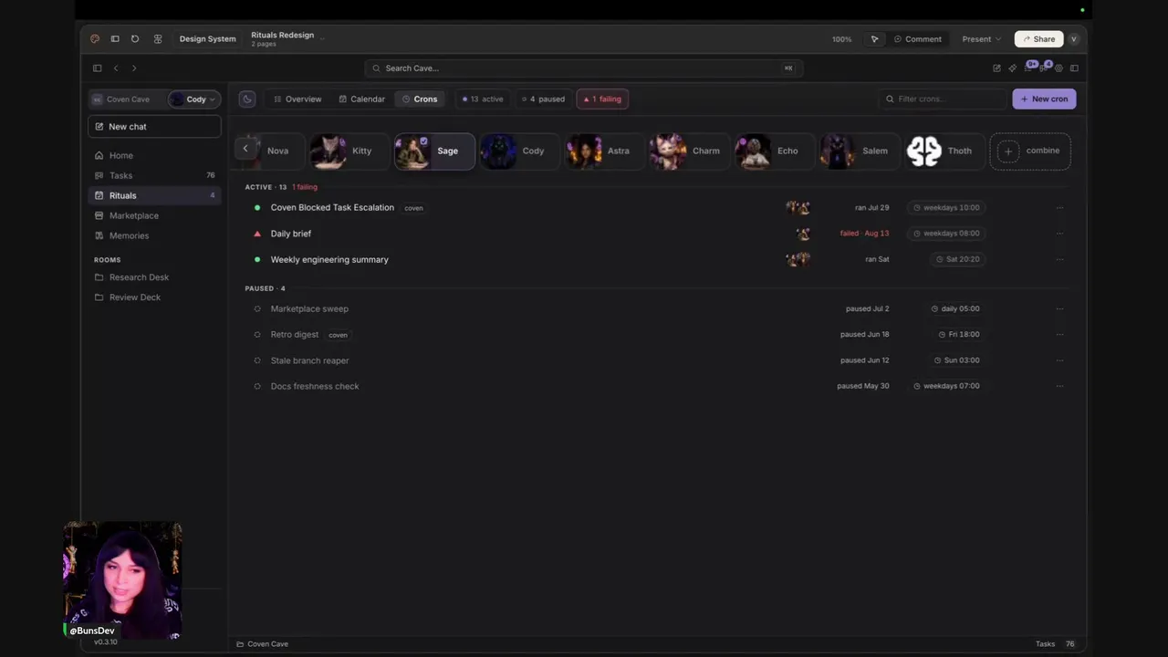The width and height of the screenshot is (1168, 657).
Task: Open the weekdays 08:00 schedule chip
Action: pyautogui.click(x=945, y=234)
